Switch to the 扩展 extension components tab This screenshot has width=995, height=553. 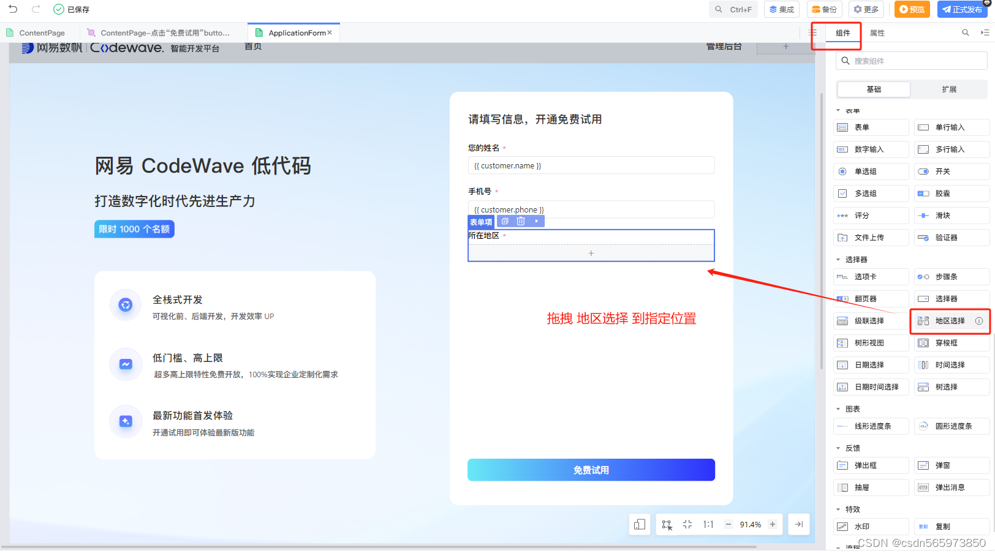click(x=949, y=89)
